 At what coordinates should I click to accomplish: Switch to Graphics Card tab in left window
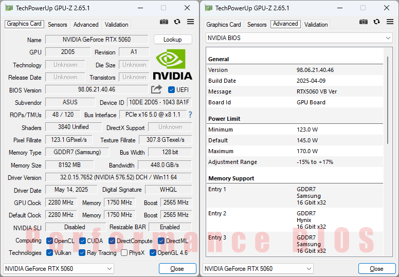click(24, 24)
